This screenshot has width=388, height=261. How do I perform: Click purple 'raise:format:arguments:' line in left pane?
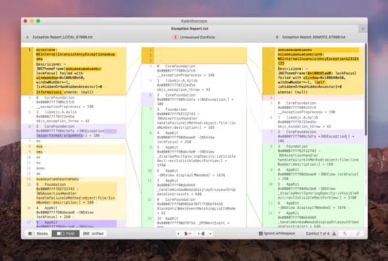coord(61,135)
